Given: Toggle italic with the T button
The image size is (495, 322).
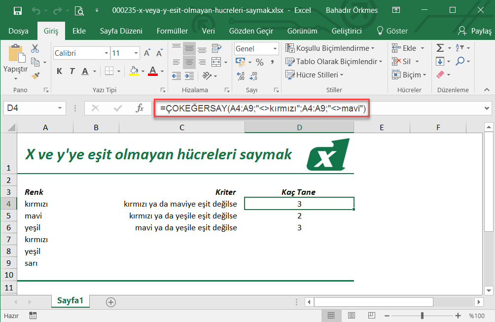Looking at the screenshot, I should (x=72, y=72).
